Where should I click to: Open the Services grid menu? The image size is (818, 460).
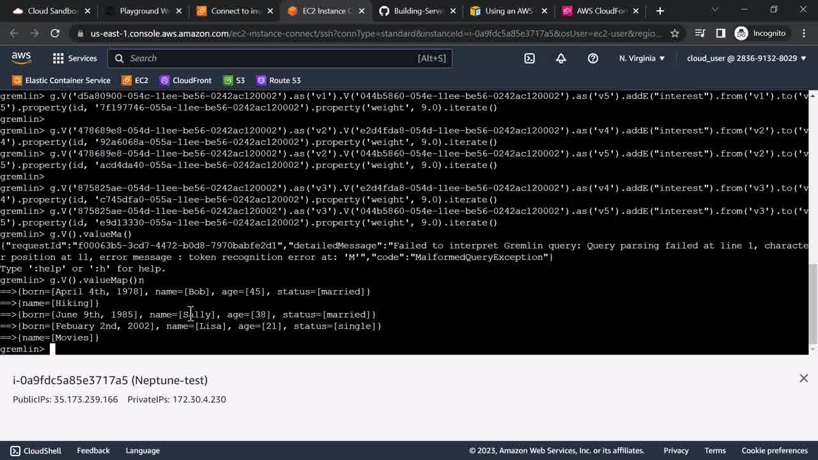pos(75,58)
